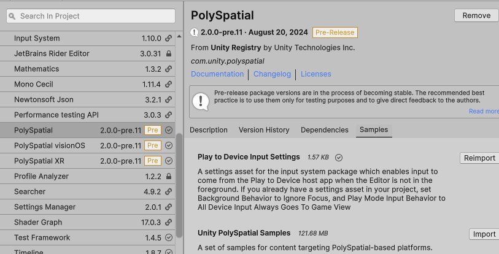Click the Pre-Release label in package header

coord(335,33)
